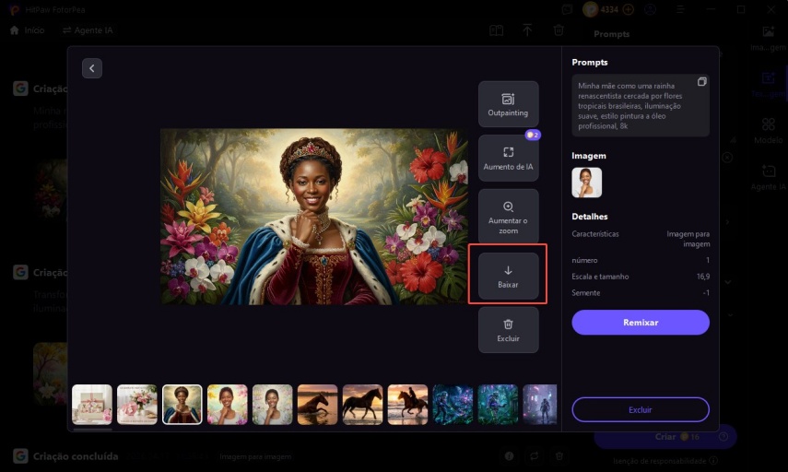Download the image with Baixar
788x472 pixels.
pyautogui.click(x=508, y=274)
